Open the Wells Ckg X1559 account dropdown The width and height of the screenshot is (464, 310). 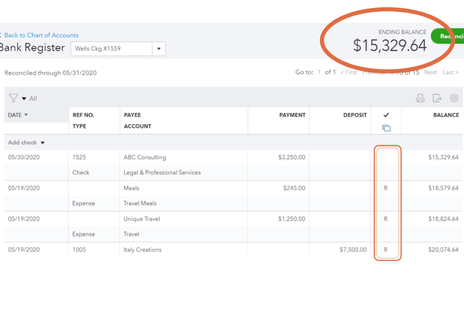click(x=159, y=49)
